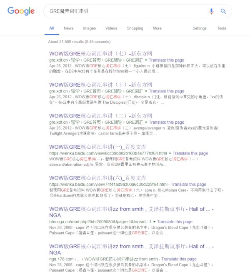Image resolution: width=250 pixels, height=272 pixels.
Task: Translate this page for the (六) Baidu result
Action: pyautogui.click(x=189, y=185)
